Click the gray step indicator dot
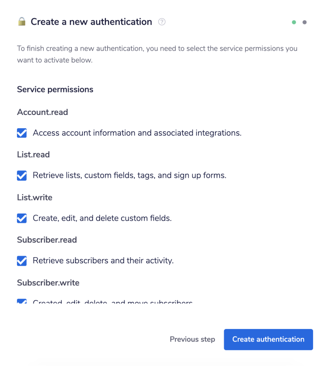Viewport: 329px width, 366px height. [x=305, y=22]
